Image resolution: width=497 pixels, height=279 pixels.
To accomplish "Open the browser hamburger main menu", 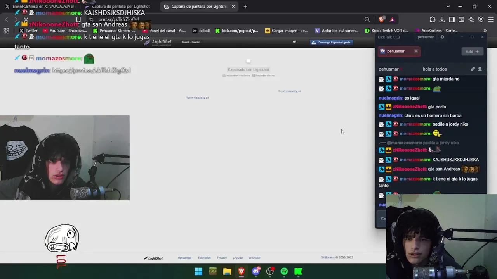I will point(490,19).
